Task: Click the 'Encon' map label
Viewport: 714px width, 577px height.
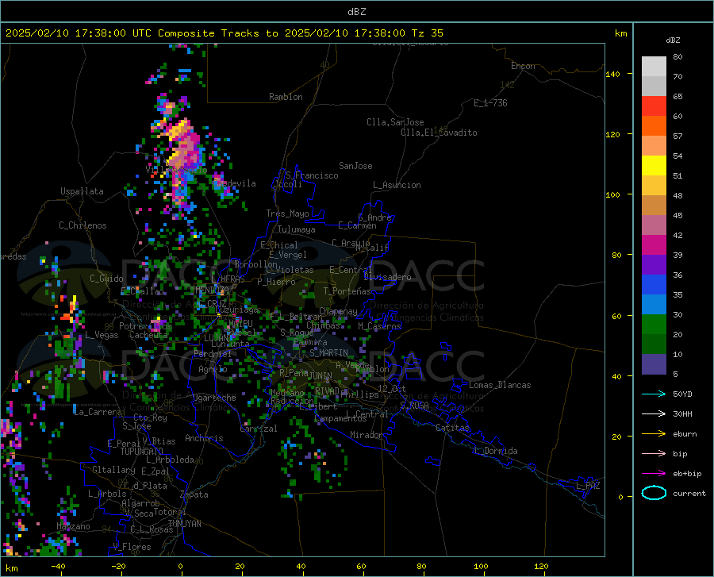Action: tap(523, 66)
